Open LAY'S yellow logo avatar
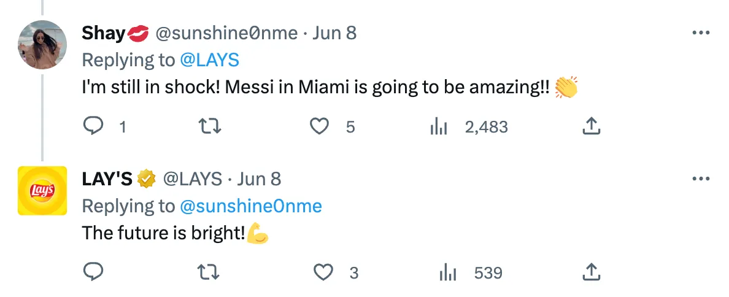The width and height of the screenshot is (729, 297). (x=42, y=191)
